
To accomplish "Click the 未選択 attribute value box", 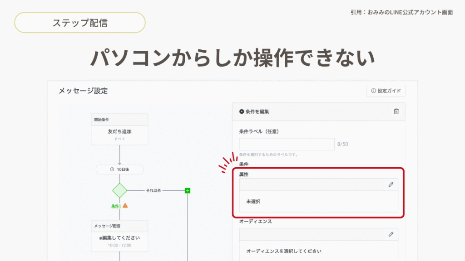I will click(x=318, y=201).
